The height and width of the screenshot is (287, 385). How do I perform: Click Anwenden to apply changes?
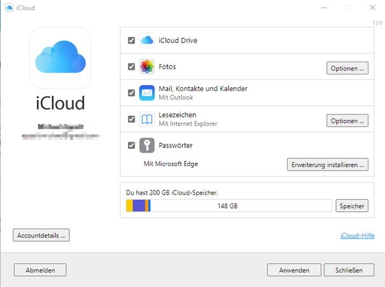[294, 270]
